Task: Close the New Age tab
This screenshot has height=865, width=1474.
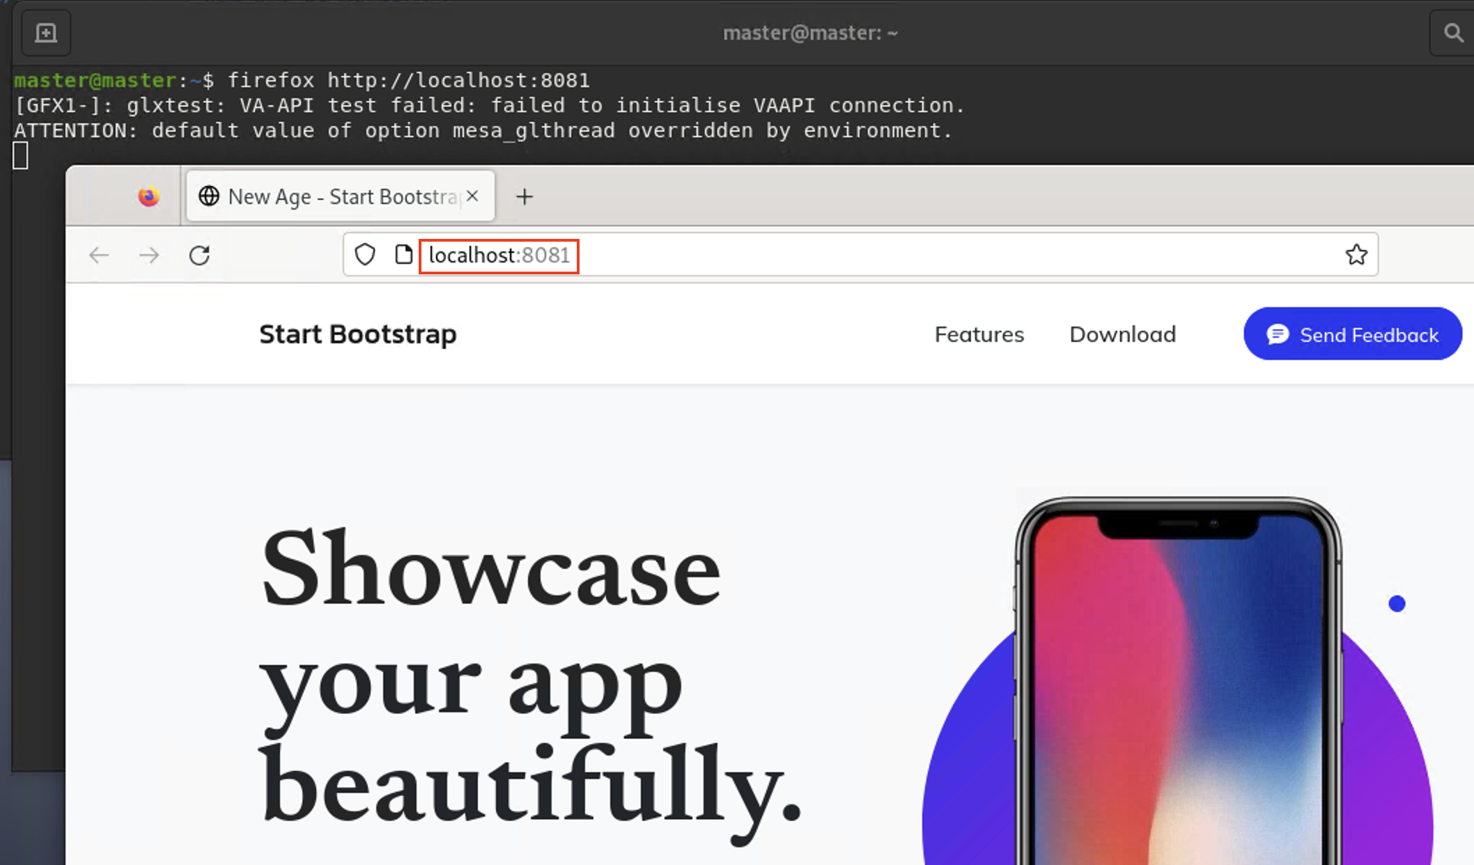Action: click(x=473, y=196)
